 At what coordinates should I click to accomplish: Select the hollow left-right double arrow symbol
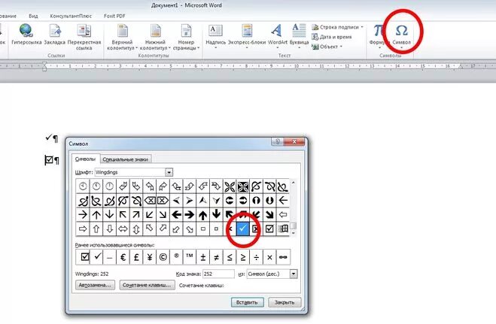[x=123, y=229]
